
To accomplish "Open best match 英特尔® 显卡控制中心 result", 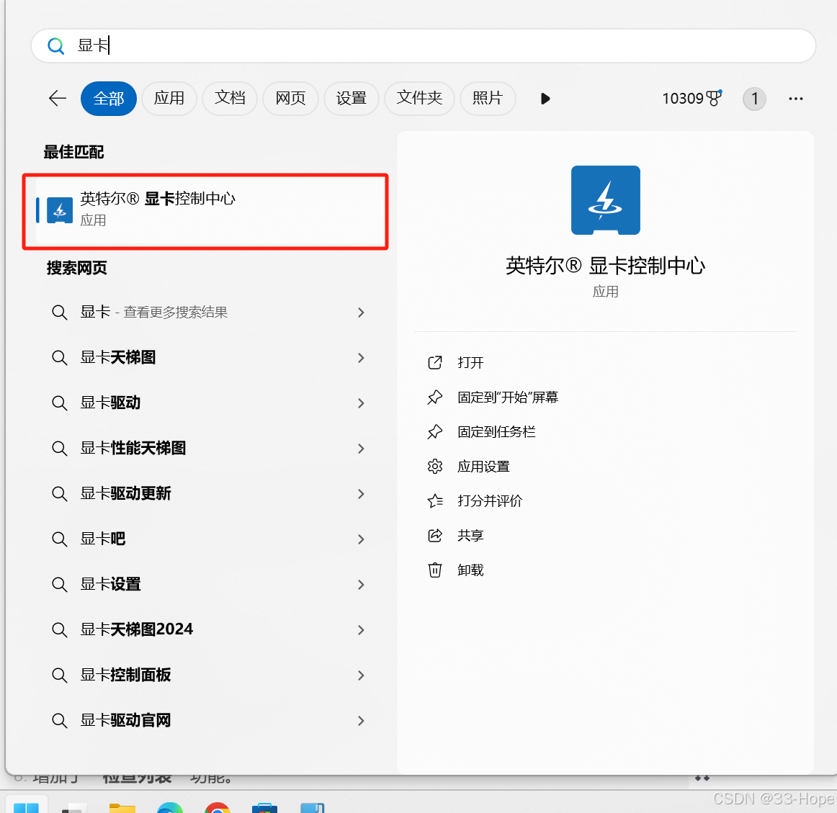I will coord(205,211).
